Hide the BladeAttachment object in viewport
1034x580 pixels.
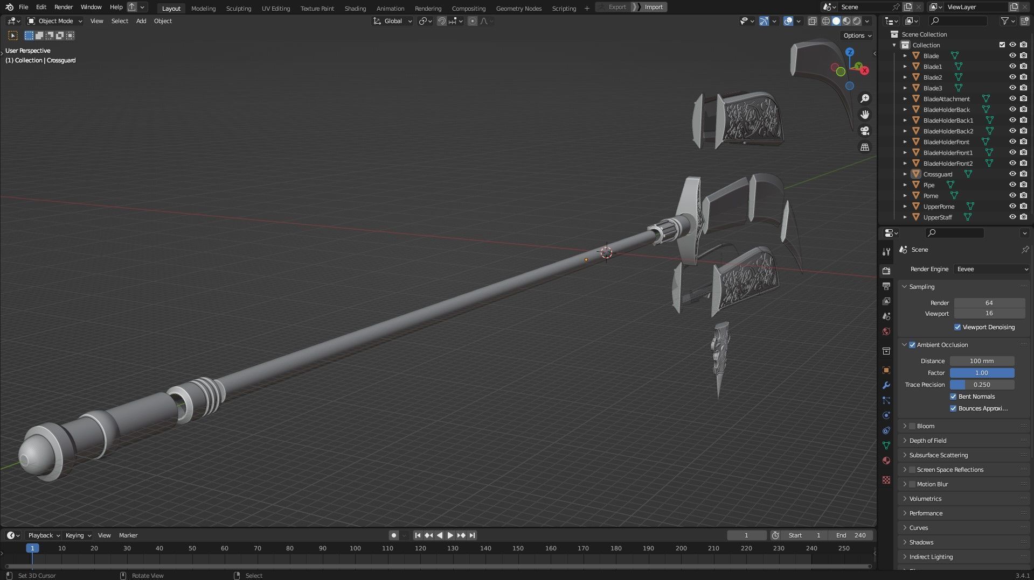1012,98
